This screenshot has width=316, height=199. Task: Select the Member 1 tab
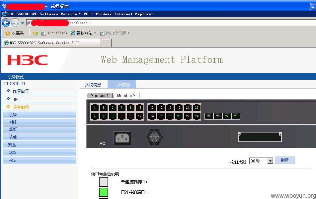(100, 96)
